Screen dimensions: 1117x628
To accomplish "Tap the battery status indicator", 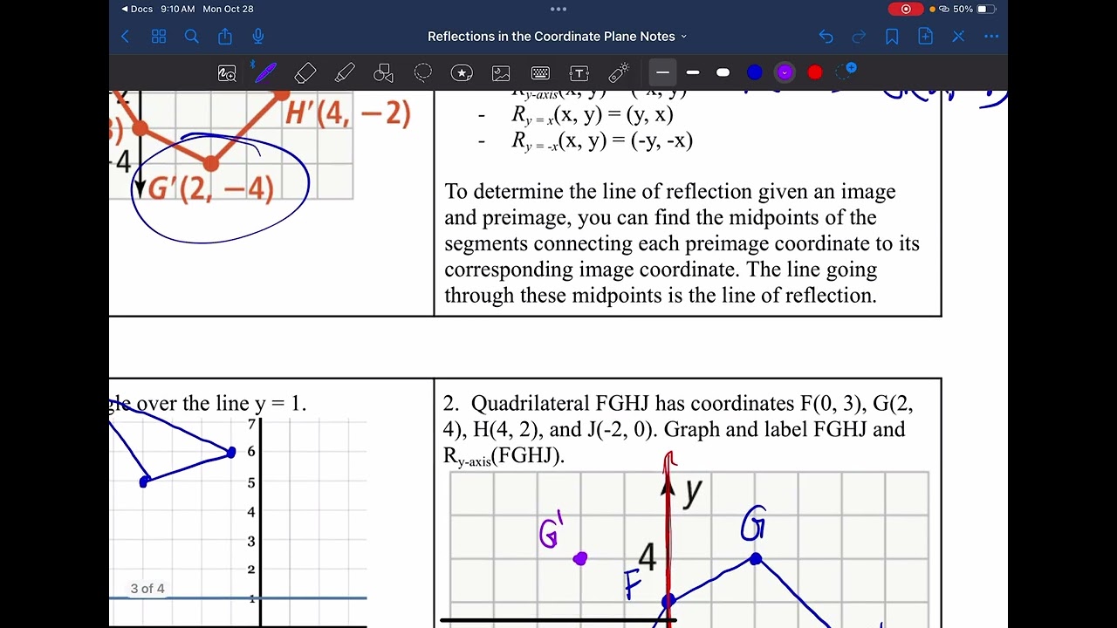I will 985,9.
